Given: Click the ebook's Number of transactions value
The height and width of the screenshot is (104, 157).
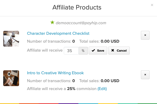Looking at the screenshot, I should (x=74, y=81).
